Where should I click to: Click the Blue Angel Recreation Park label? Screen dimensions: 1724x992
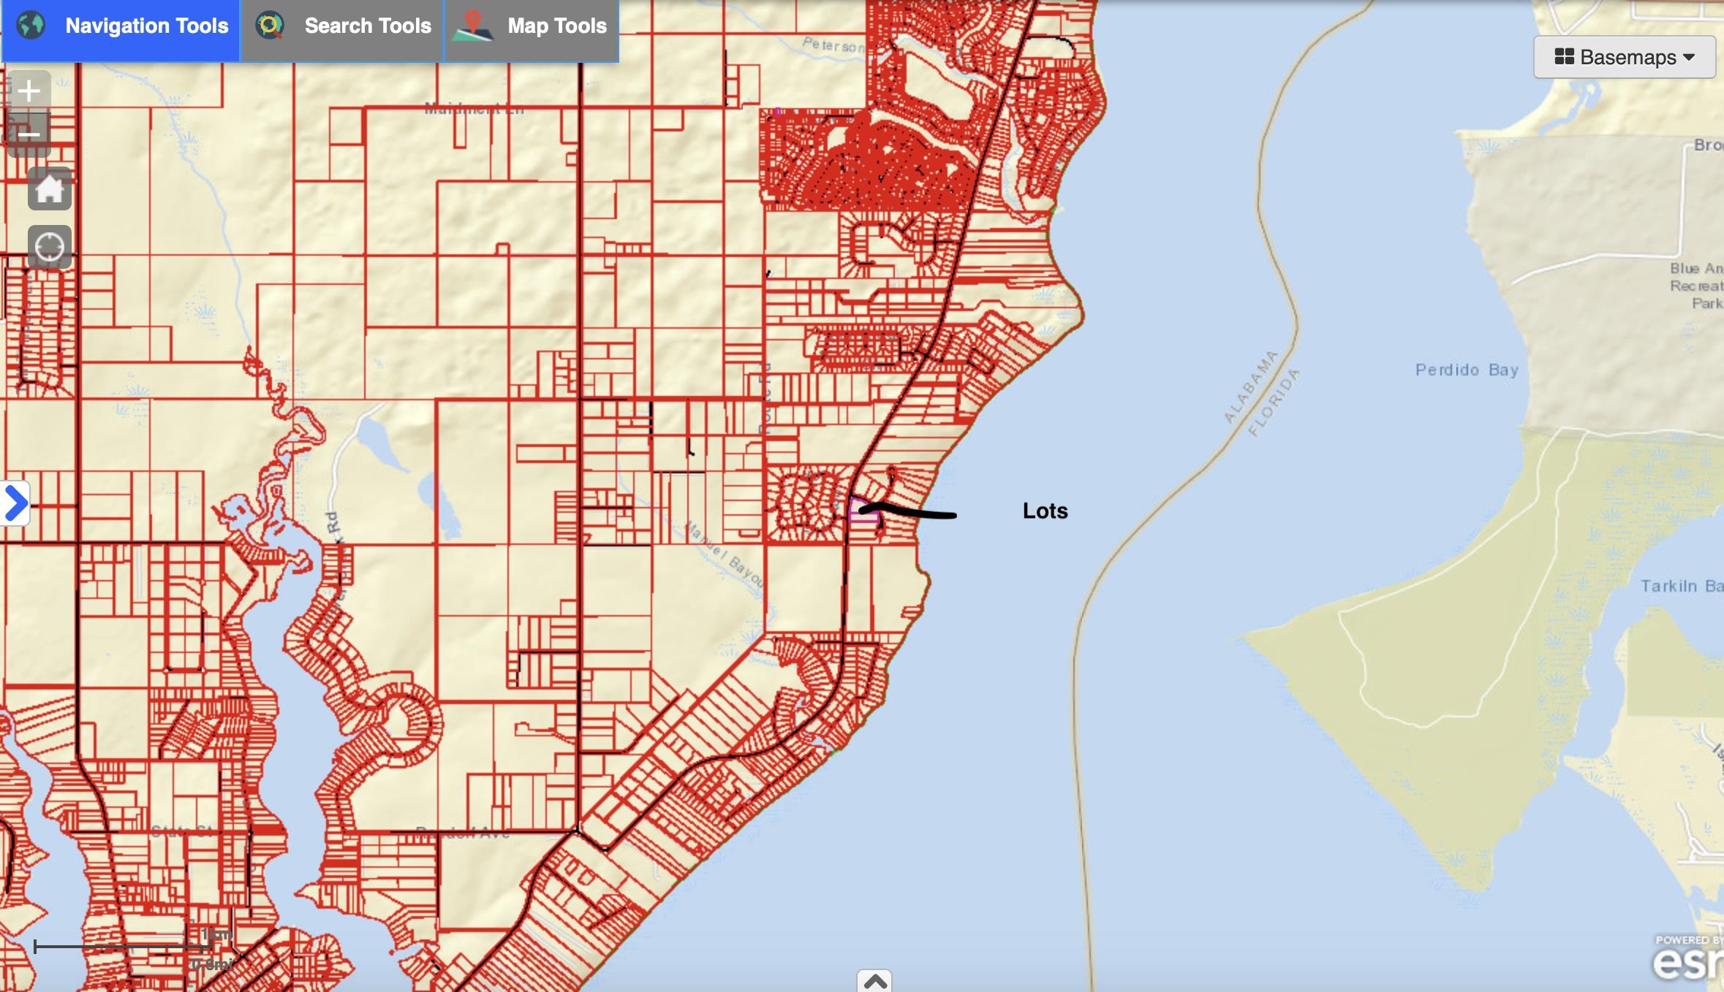(x=1696, y=286)
